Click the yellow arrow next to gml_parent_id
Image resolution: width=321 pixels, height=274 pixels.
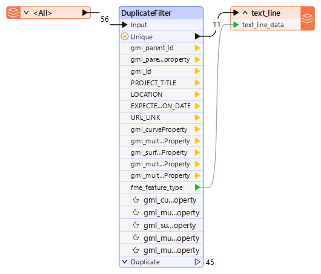click(197, 48)
